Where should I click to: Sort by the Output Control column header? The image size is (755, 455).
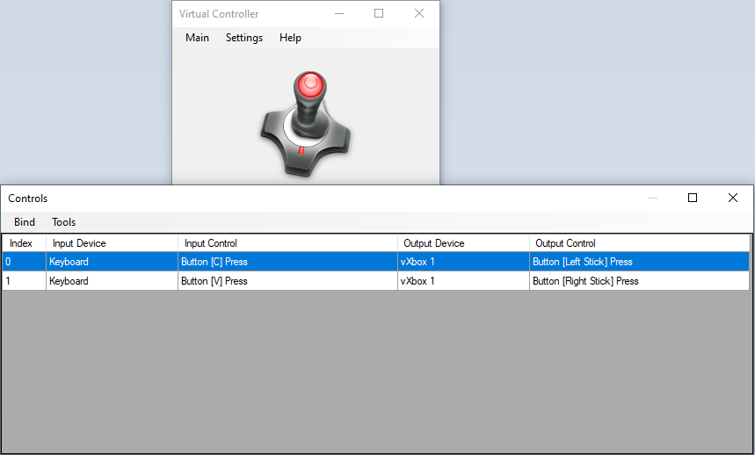coord(640,243)
